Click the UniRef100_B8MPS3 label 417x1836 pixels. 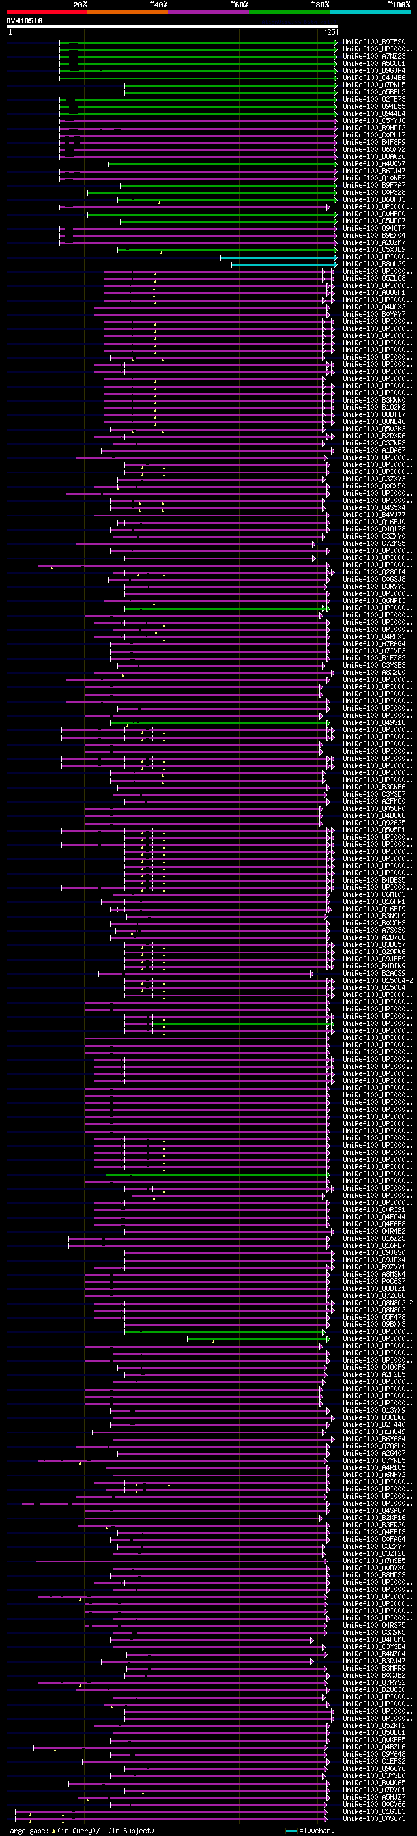click(x=374, y=1575)
